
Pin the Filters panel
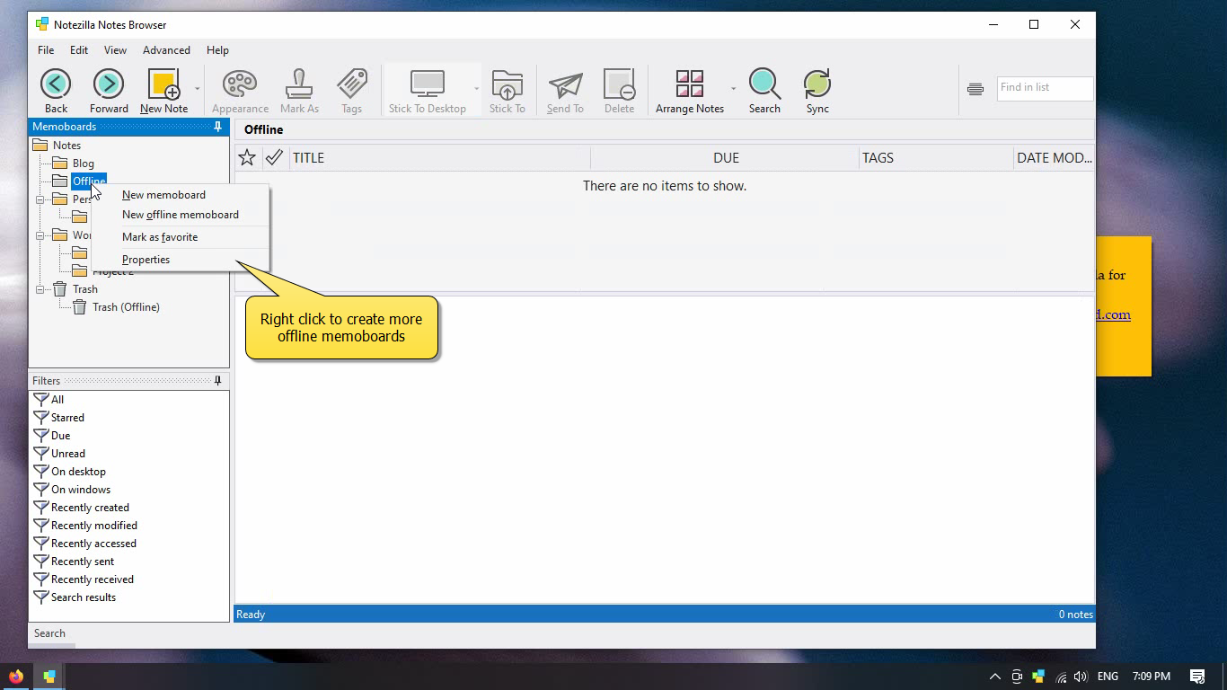click(217, 381)
